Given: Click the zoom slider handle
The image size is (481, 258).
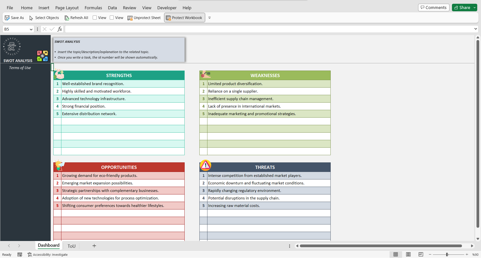Looking at the screenshot, I should click(x=447, y=254).
